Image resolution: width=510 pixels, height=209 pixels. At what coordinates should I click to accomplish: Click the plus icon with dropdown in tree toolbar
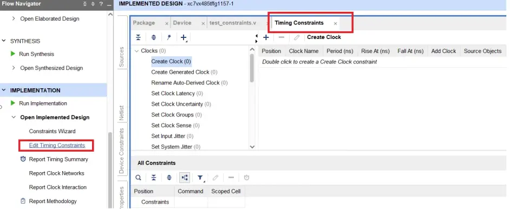click(184, 38)
